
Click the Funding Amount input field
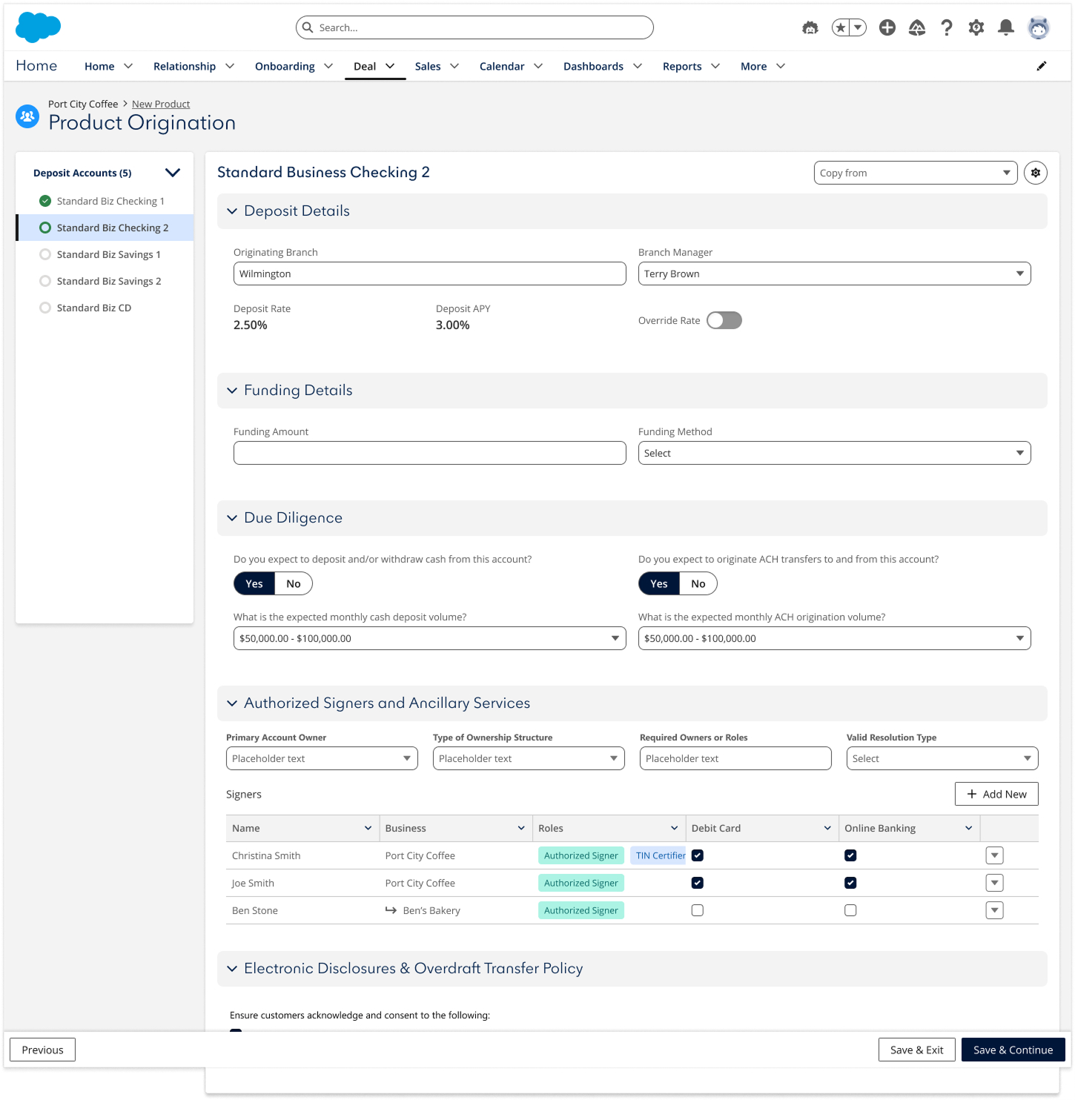[x=429, y=453]
